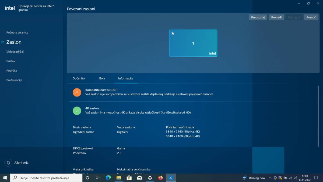Click the Intel Graphics Command Center taskbar icon
This screenshot has width=323, height=182.
tap(171, 178)
